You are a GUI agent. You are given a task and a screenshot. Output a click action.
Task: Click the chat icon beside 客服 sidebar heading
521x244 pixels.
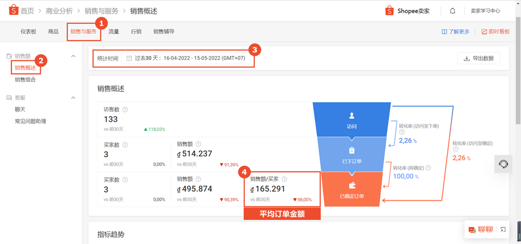pos(9,98)
